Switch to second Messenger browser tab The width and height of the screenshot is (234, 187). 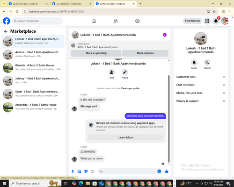coord(71,4)
